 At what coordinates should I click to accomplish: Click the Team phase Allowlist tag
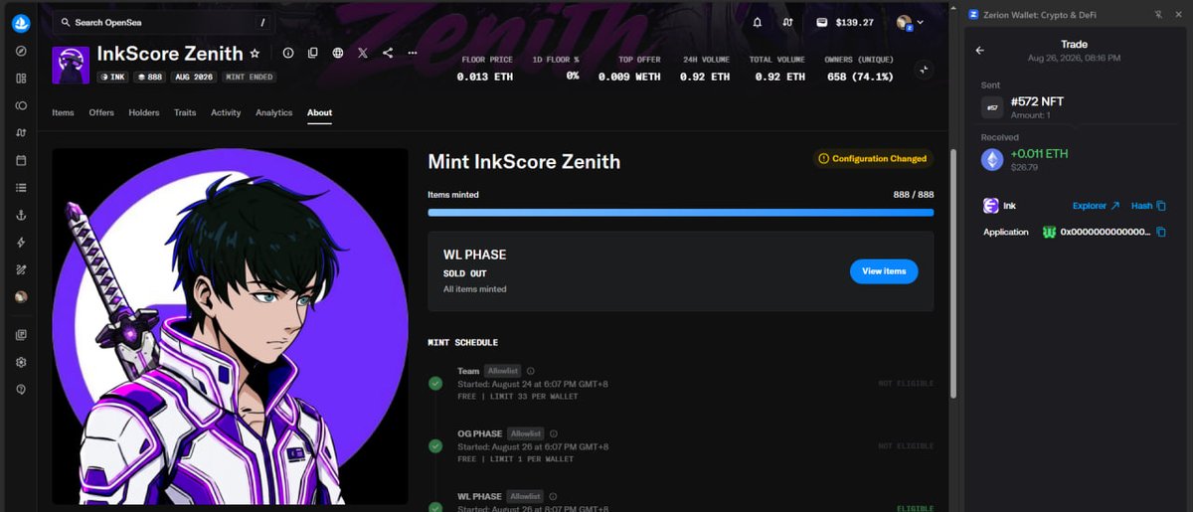[x=502, y=371]
